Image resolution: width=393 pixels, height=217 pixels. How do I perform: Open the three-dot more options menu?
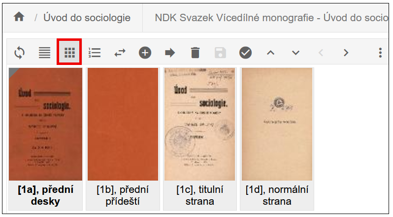(381, 53)
